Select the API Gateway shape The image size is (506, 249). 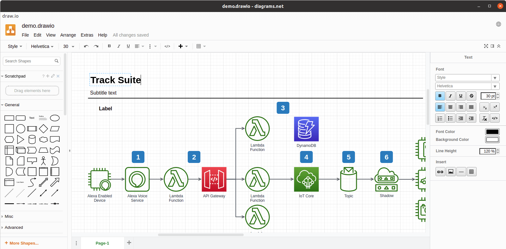[x=214, y=179]
